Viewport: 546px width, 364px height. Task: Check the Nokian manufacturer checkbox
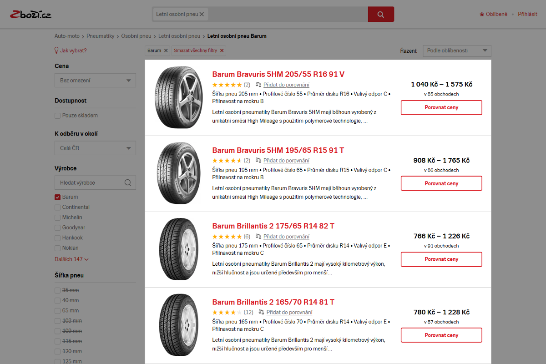click(x=57, y=248)
